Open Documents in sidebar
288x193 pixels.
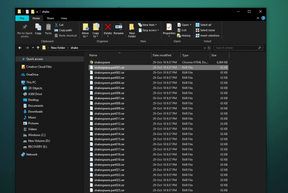point(33,106)
